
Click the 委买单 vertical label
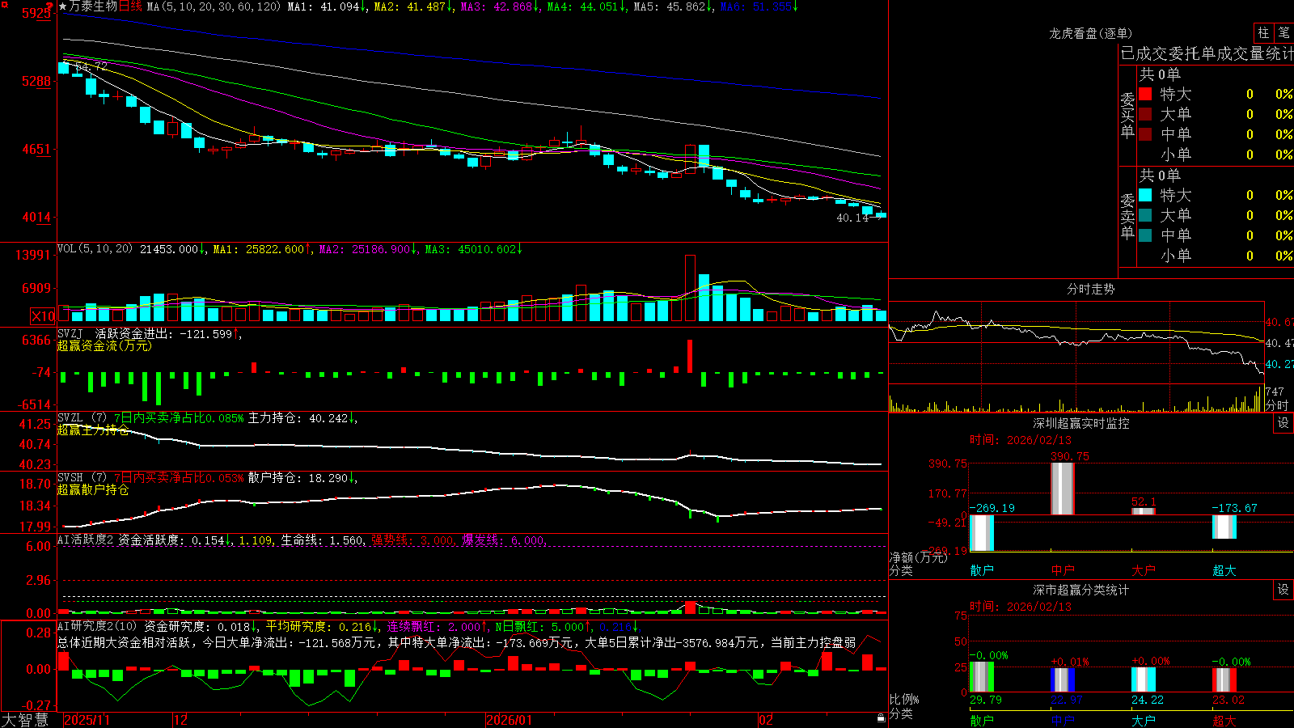click(x=1127, y=115)
